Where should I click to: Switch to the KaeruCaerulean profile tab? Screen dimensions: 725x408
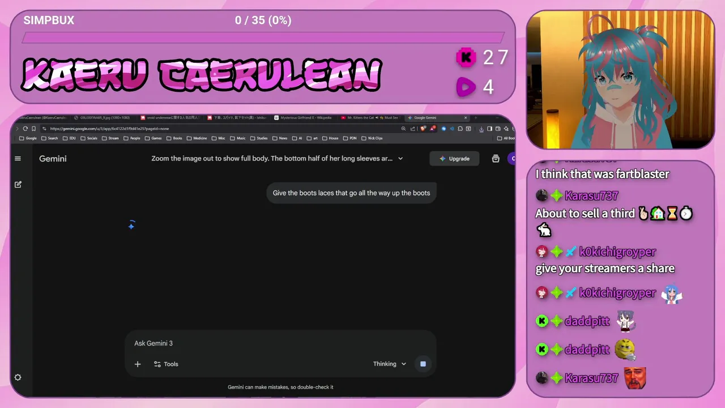pyautogui.click(x=42, y=118)
